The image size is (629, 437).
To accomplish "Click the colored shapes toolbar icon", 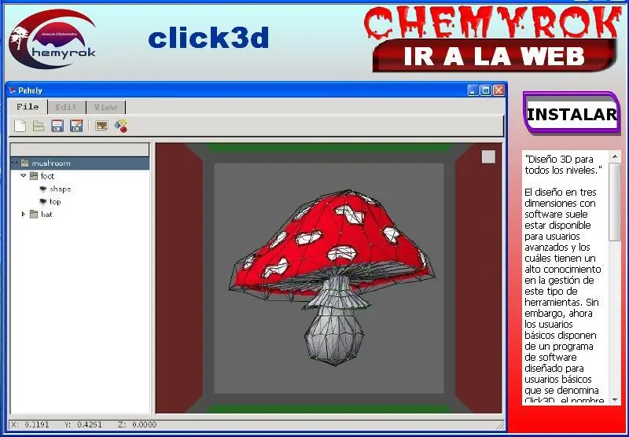I will (121, 126).
